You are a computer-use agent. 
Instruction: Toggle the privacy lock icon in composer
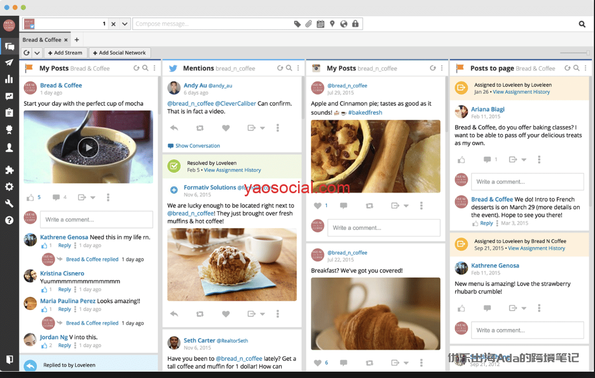pos(355,24)
